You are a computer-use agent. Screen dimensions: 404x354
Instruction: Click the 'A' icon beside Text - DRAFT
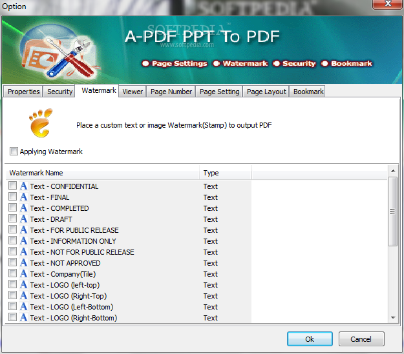pos(23,219)
